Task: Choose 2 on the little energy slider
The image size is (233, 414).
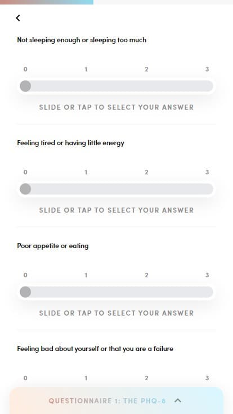Action: pyautogui.click(x=146, y=189)
